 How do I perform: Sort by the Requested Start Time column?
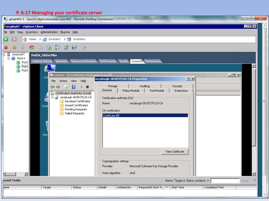click(153, 187)
